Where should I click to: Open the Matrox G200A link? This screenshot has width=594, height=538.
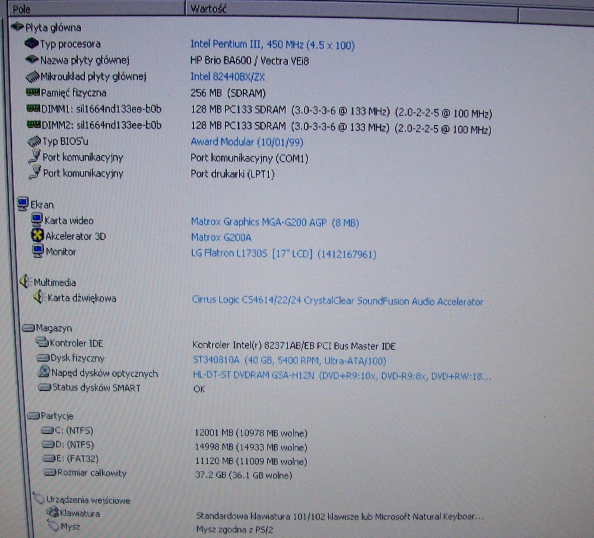pos(221,237)
